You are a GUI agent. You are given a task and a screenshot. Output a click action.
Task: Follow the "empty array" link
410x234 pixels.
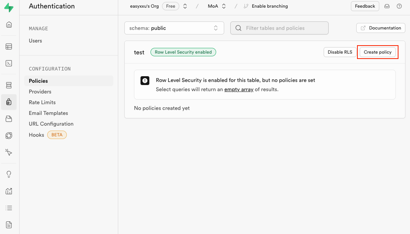[239, 90]
